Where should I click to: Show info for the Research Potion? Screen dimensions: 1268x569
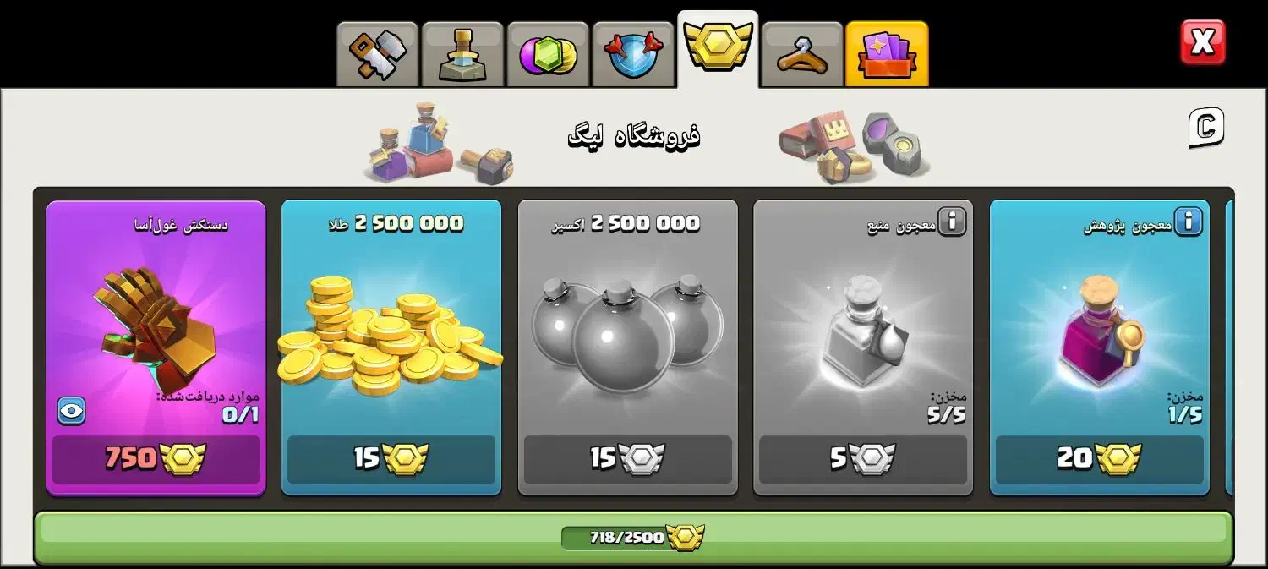click(1188, 222)
